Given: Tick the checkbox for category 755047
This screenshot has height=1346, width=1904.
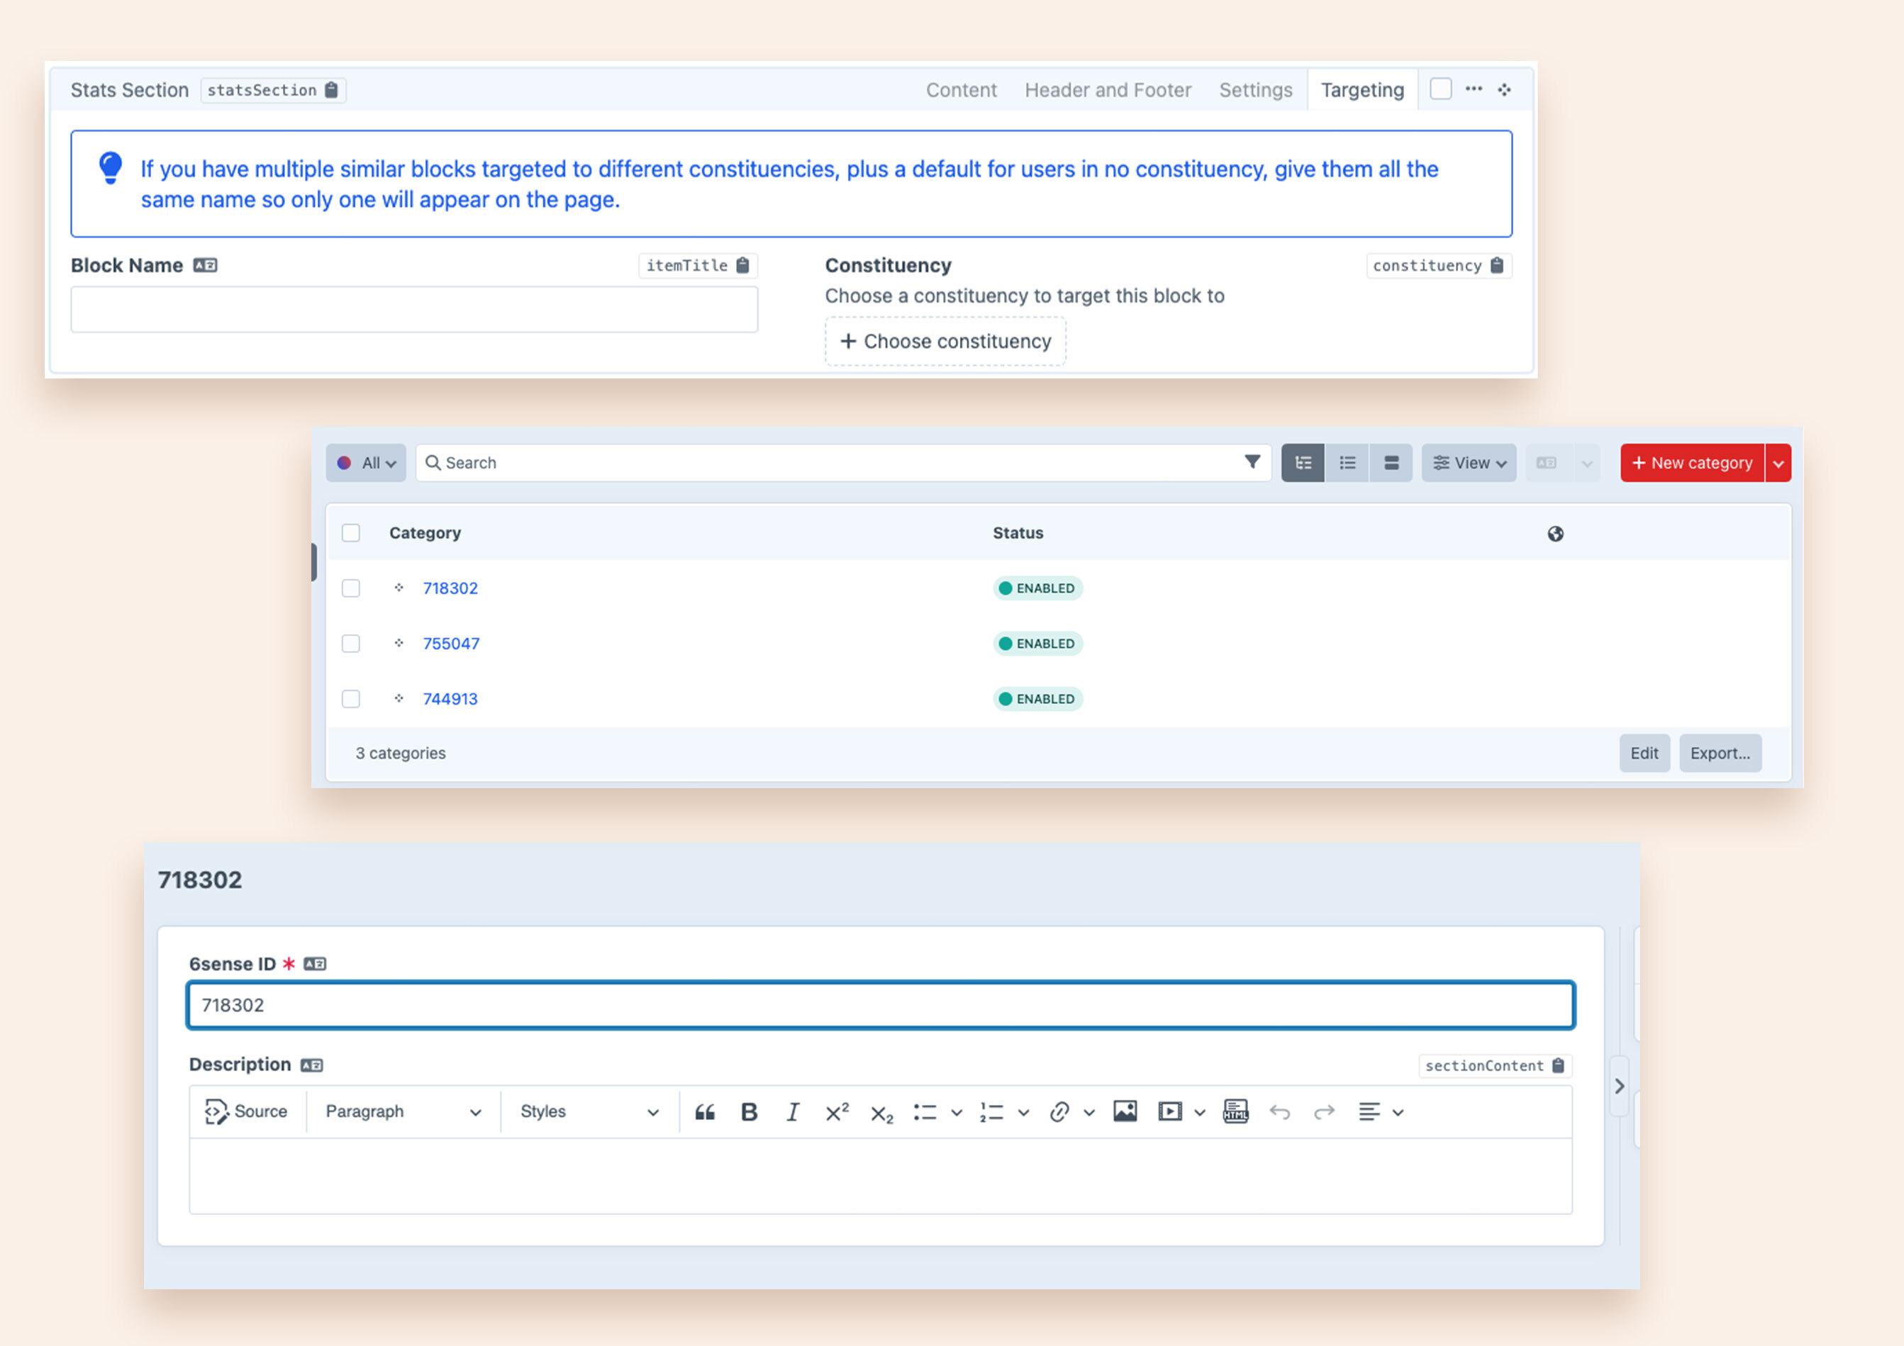Looking at the screenshot, I should [351, 643].
